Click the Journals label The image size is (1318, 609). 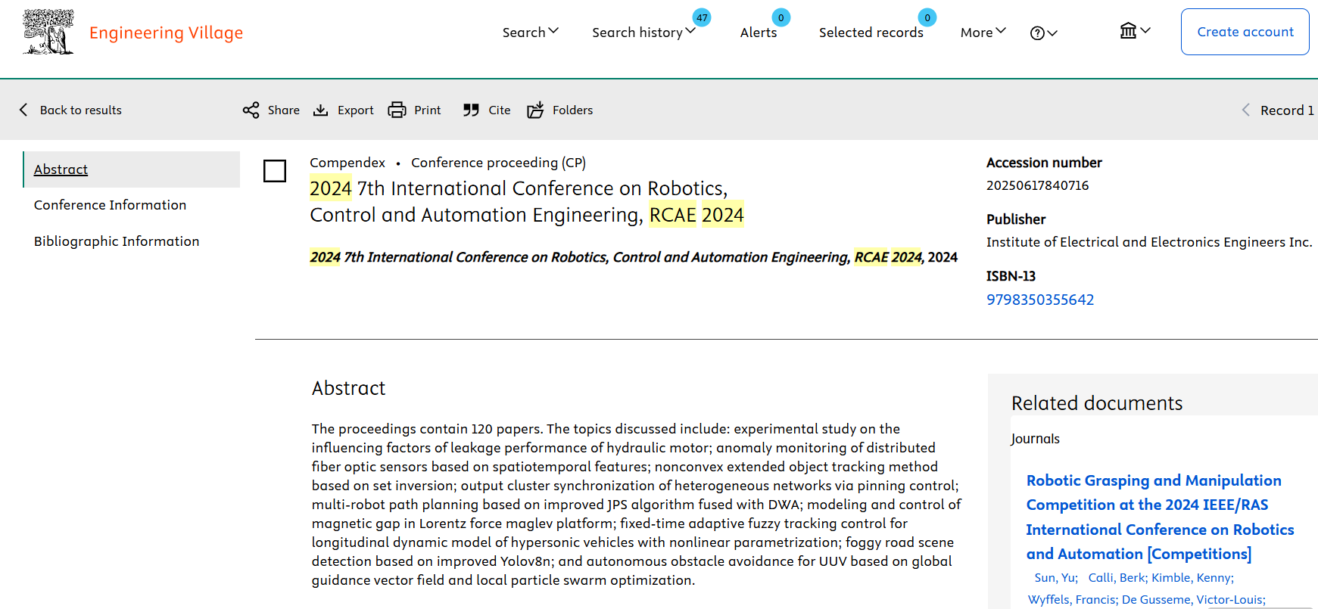tap(1035, 439)
